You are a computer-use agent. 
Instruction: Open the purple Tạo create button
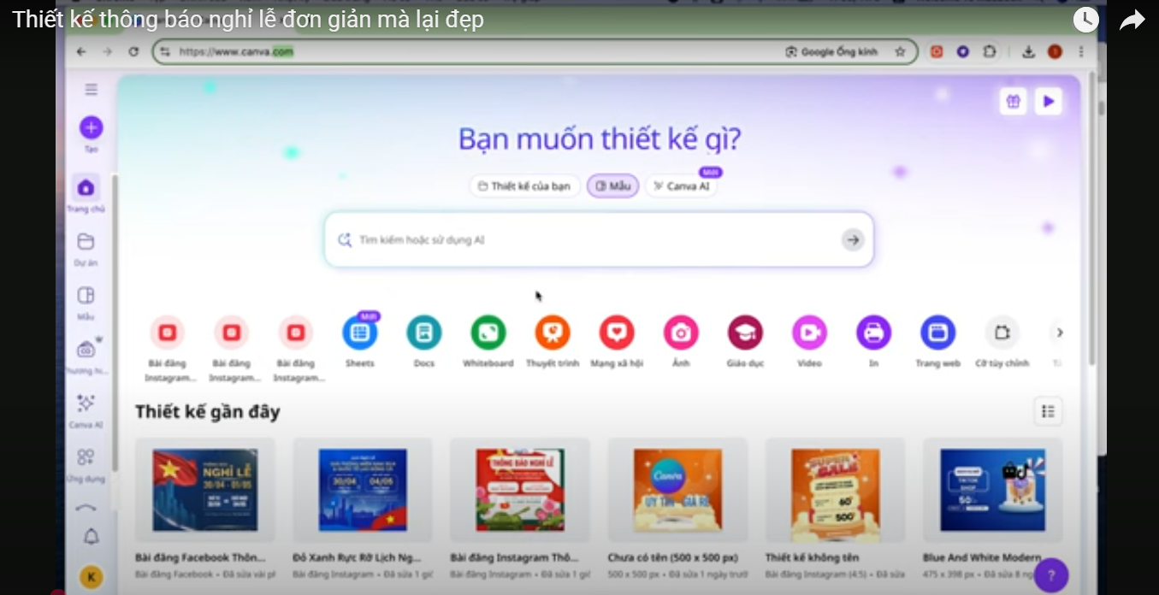(x=91, y=128)
